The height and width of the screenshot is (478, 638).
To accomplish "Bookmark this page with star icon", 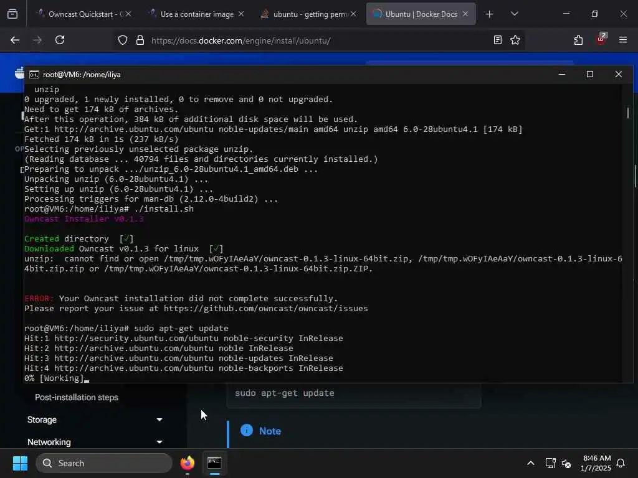I will (x=515, y=40).
